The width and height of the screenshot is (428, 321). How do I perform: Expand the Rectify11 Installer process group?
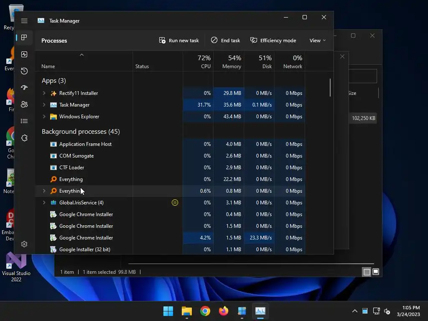click(44, 93)
